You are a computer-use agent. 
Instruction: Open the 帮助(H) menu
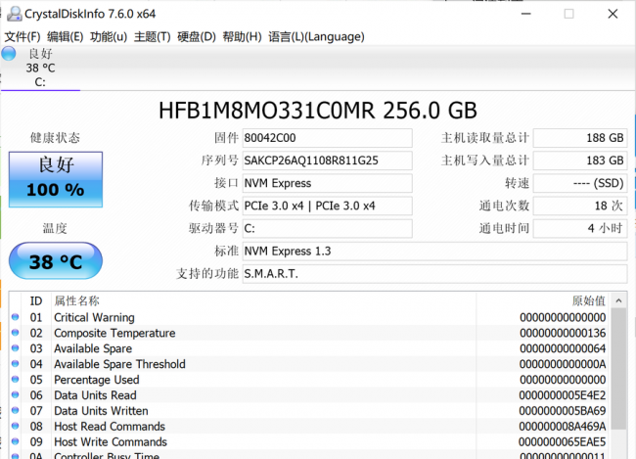[x=242, y=37]
